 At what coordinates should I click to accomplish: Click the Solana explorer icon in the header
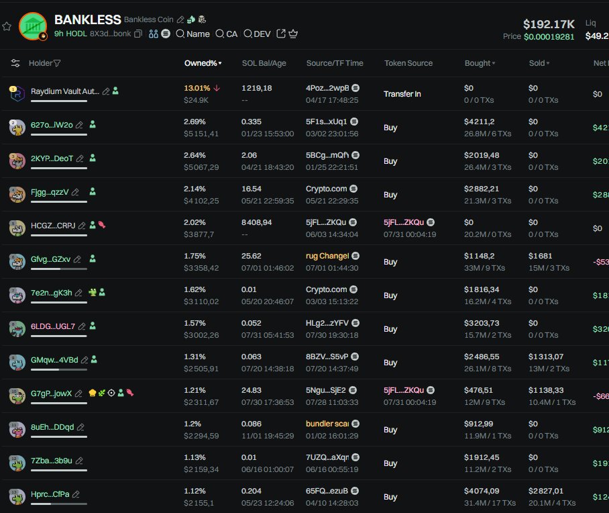click(166, 34)
